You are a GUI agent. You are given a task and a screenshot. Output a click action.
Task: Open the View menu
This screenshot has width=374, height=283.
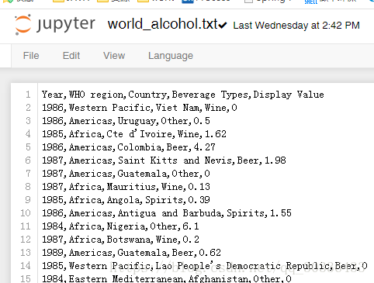pyautogui.click(x=114, y=56)
